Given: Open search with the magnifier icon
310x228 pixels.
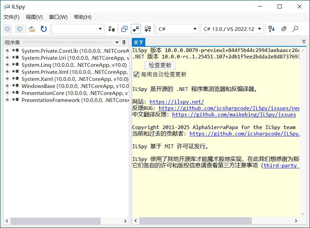Looking at the screenshot, I should coord(295,29).
